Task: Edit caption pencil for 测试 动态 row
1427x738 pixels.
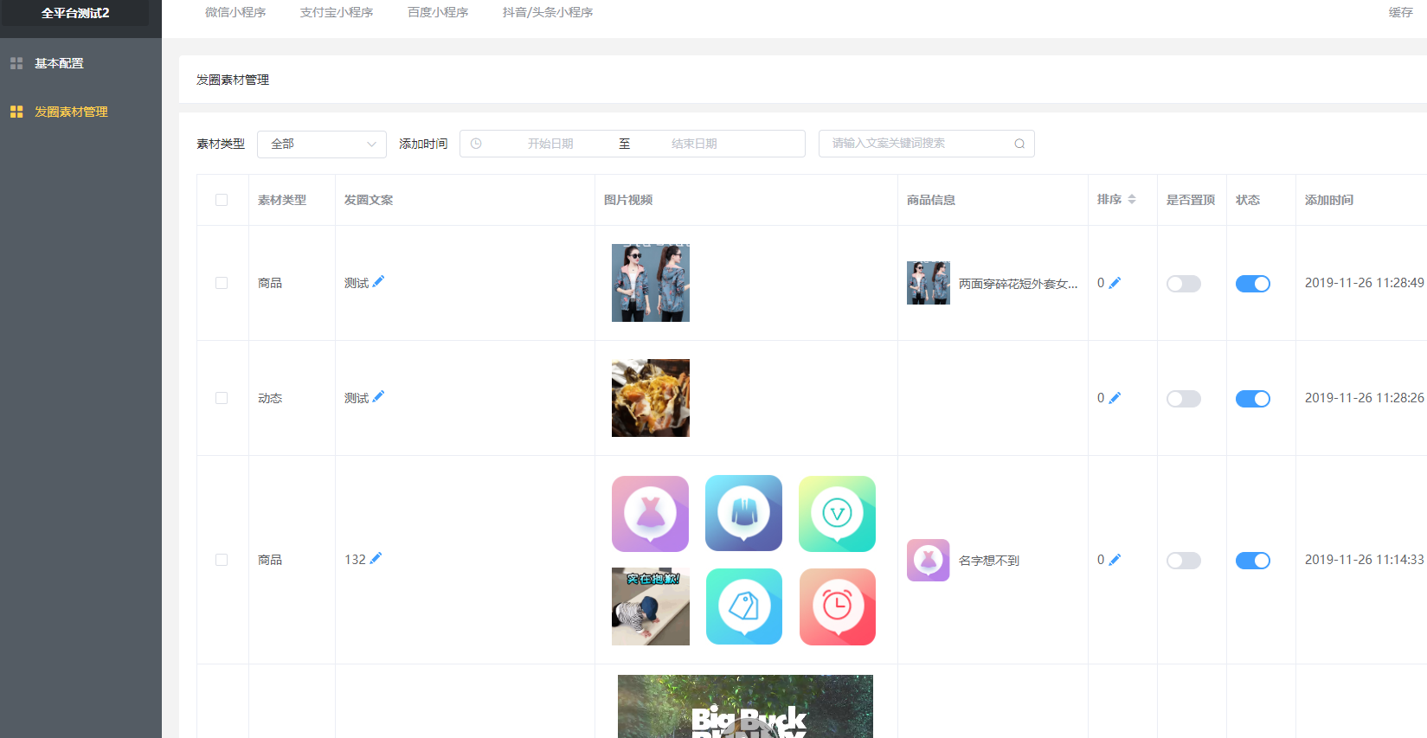Action: [x=378, y=396]
